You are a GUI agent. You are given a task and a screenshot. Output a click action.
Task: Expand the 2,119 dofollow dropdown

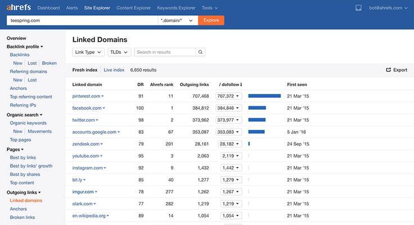(231, 156)
